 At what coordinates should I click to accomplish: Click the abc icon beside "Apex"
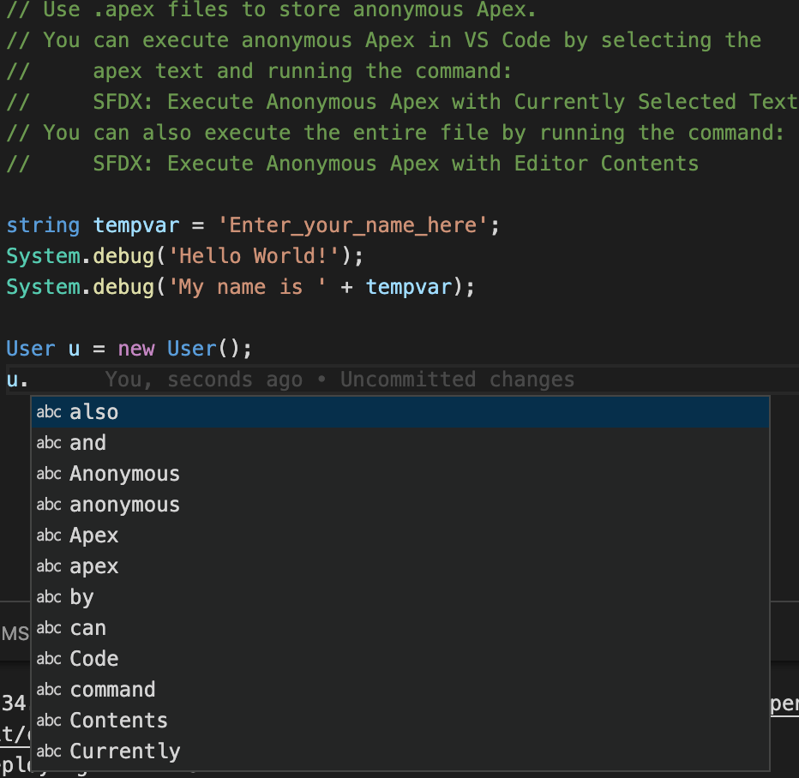[48, 536]
